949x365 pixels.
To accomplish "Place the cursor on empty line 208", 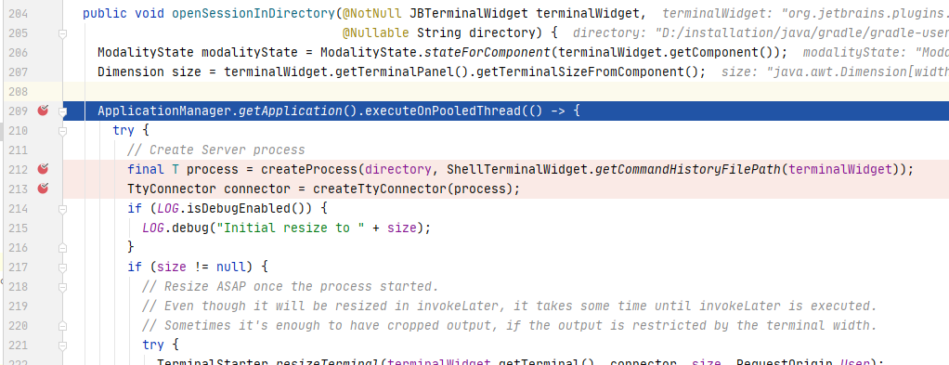I will 505,91.
